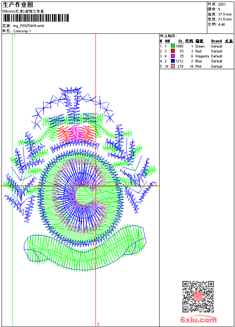Click the 元素 column header
235x327 pixels.
(x=229, y=41)
